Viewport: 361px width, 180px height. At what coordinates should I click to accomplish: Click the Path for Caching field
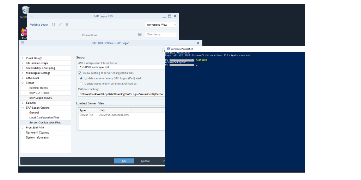pos(122,94)
